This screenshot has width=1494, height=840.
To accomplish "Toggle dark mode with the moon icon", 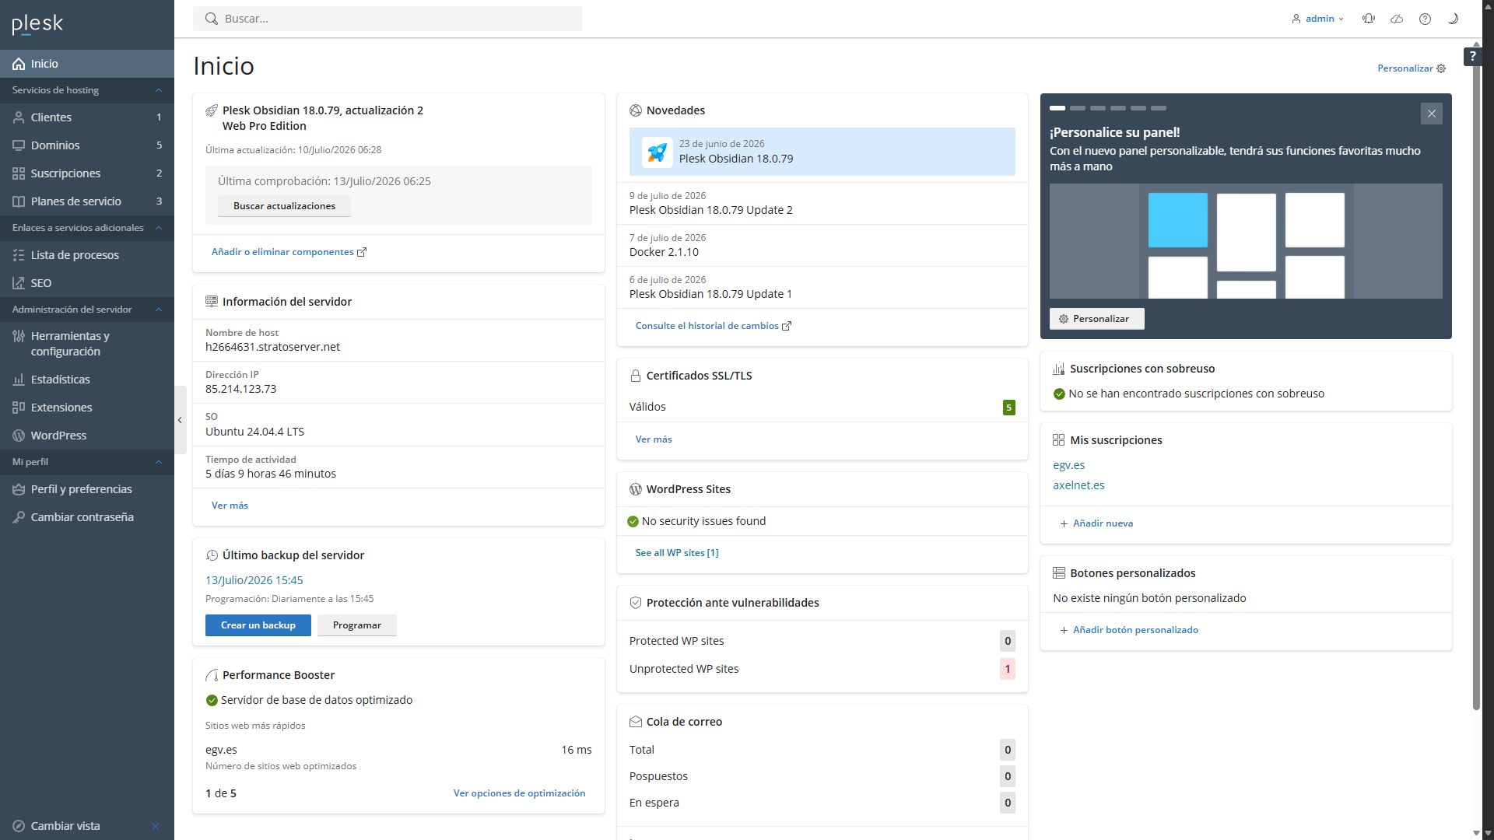I will click(1453, 19).
